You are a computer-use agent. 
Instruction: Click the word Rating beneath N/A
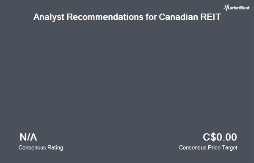click(55, 148)
